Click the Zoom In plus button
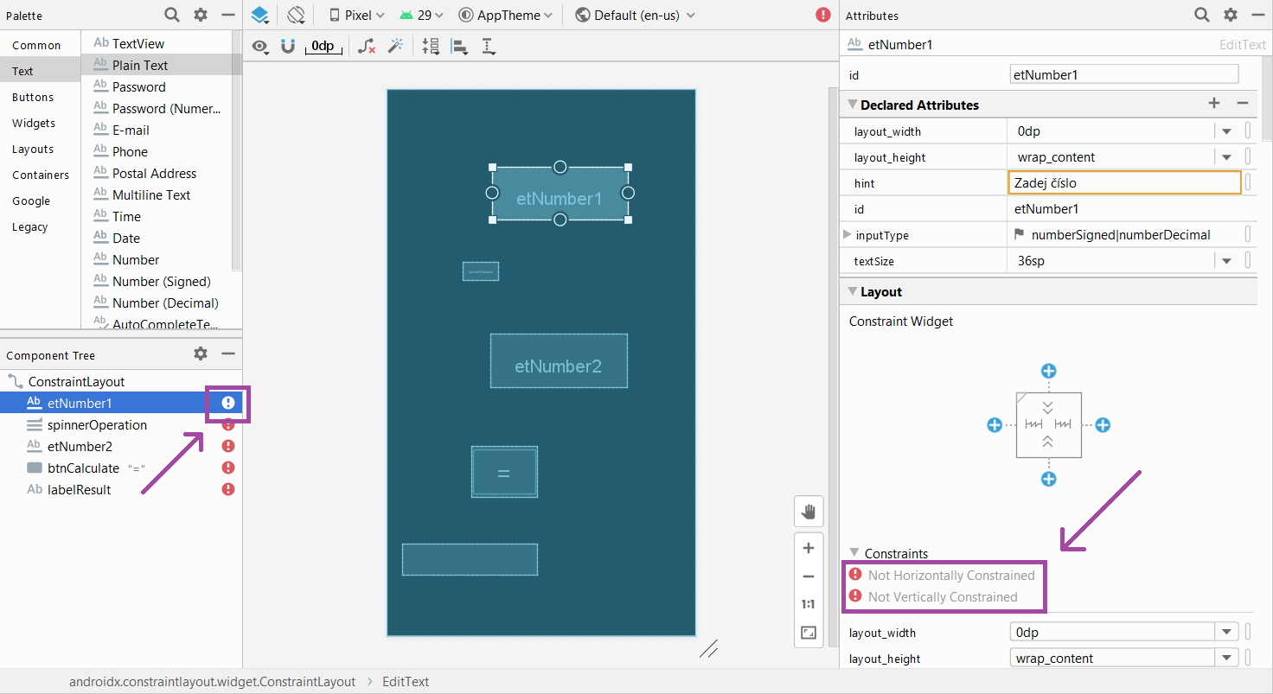Screen dimensions: 1273x694 click(x=809, y=548)
